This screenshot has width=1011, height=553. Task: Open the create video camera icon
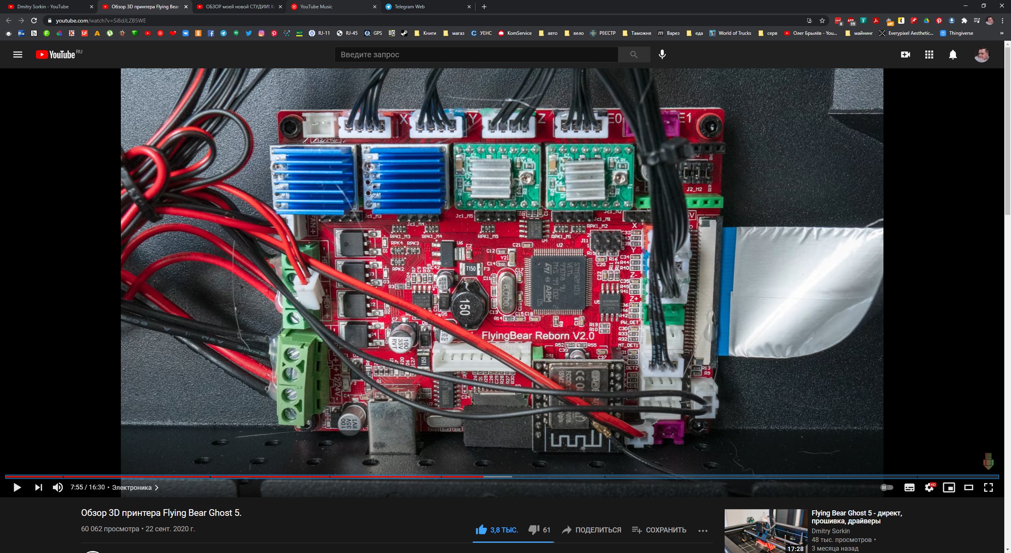point(906,55)
